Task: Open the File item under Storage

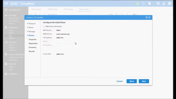Action: 10,35
